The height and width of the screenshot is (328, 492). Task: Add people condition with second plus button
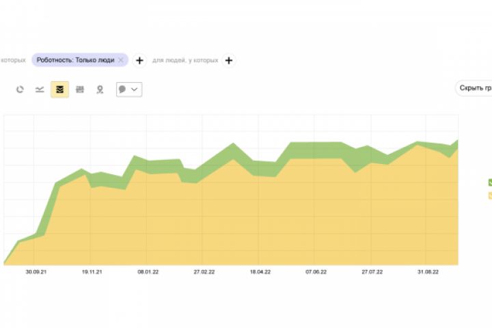coord(228,60)
